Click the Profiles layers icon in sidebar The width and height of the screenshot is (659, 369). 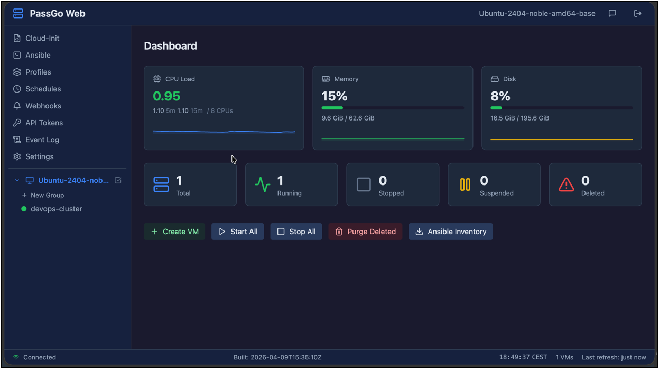pyautogui.click(x=17, y=72)
